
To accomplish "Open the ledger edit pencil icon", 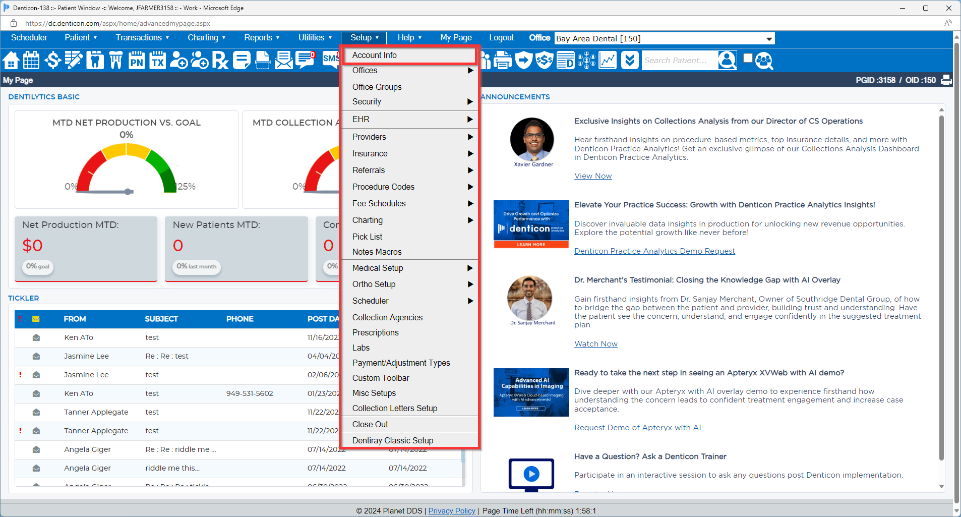I will [x=74, y=61].
